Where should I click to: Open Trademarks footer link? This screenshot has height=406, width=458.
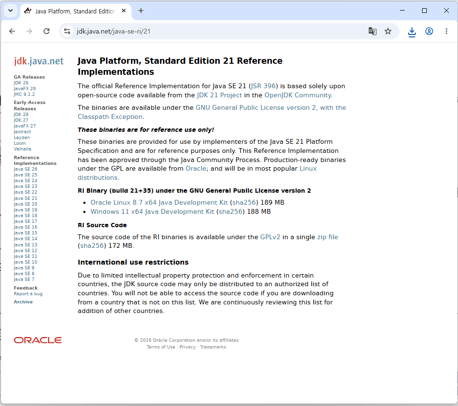[x=213, y=347]
